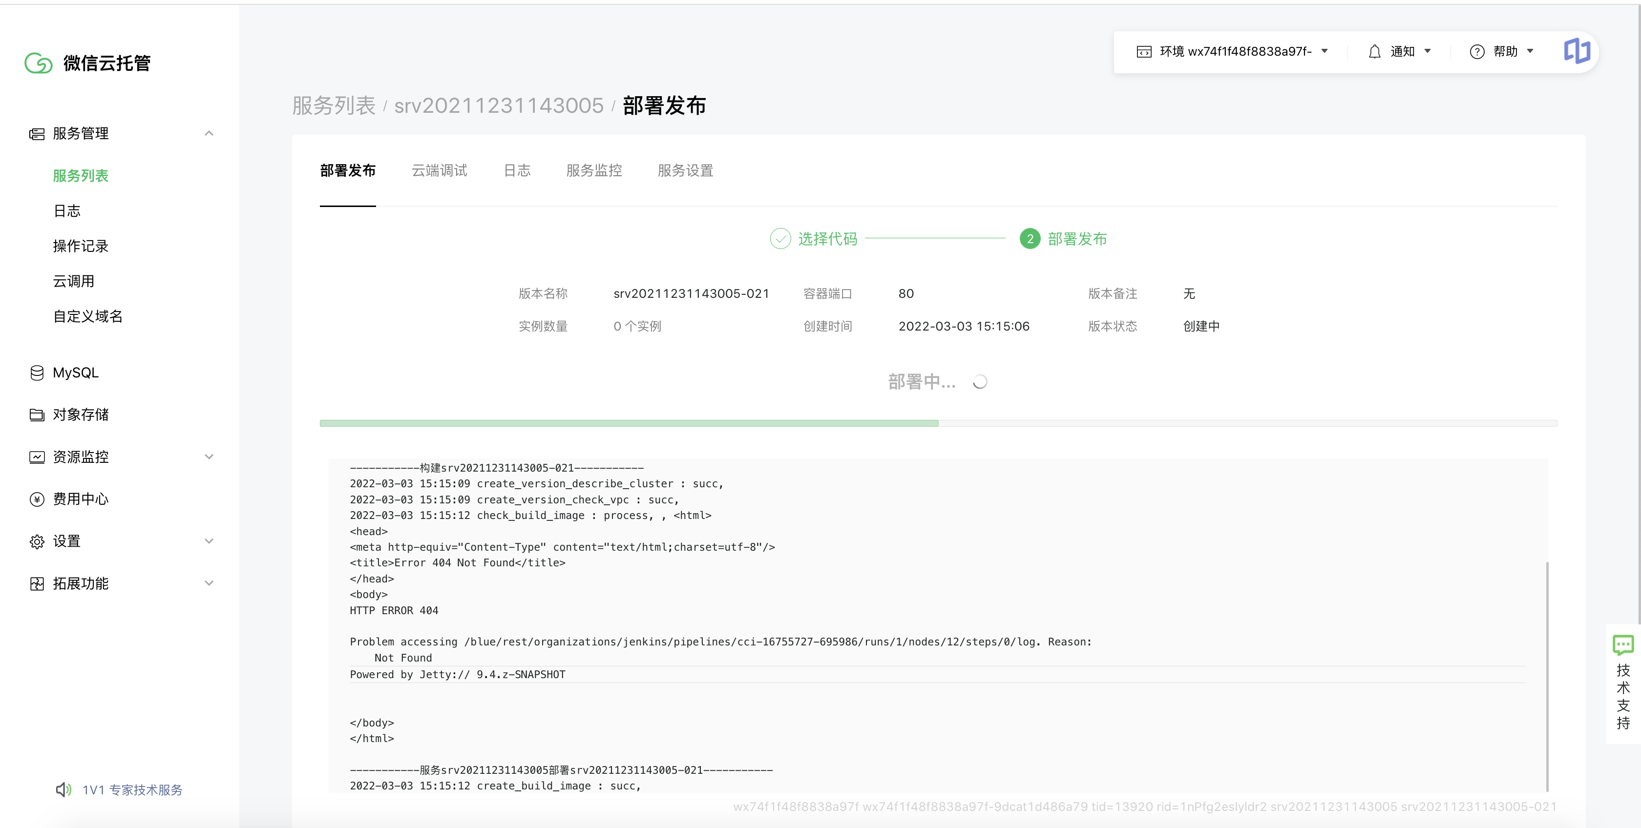Click the 设置 gear icon
Screen dimensions: 1641x828
pyautogui.click(x=37, y=541)
